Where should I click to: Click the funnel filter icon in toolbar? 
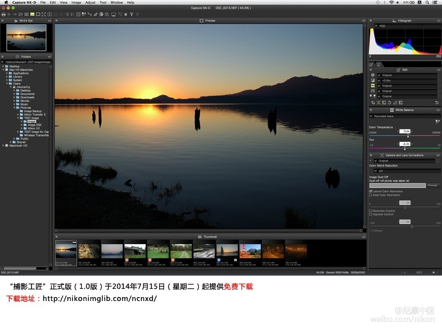click(131, 14)
